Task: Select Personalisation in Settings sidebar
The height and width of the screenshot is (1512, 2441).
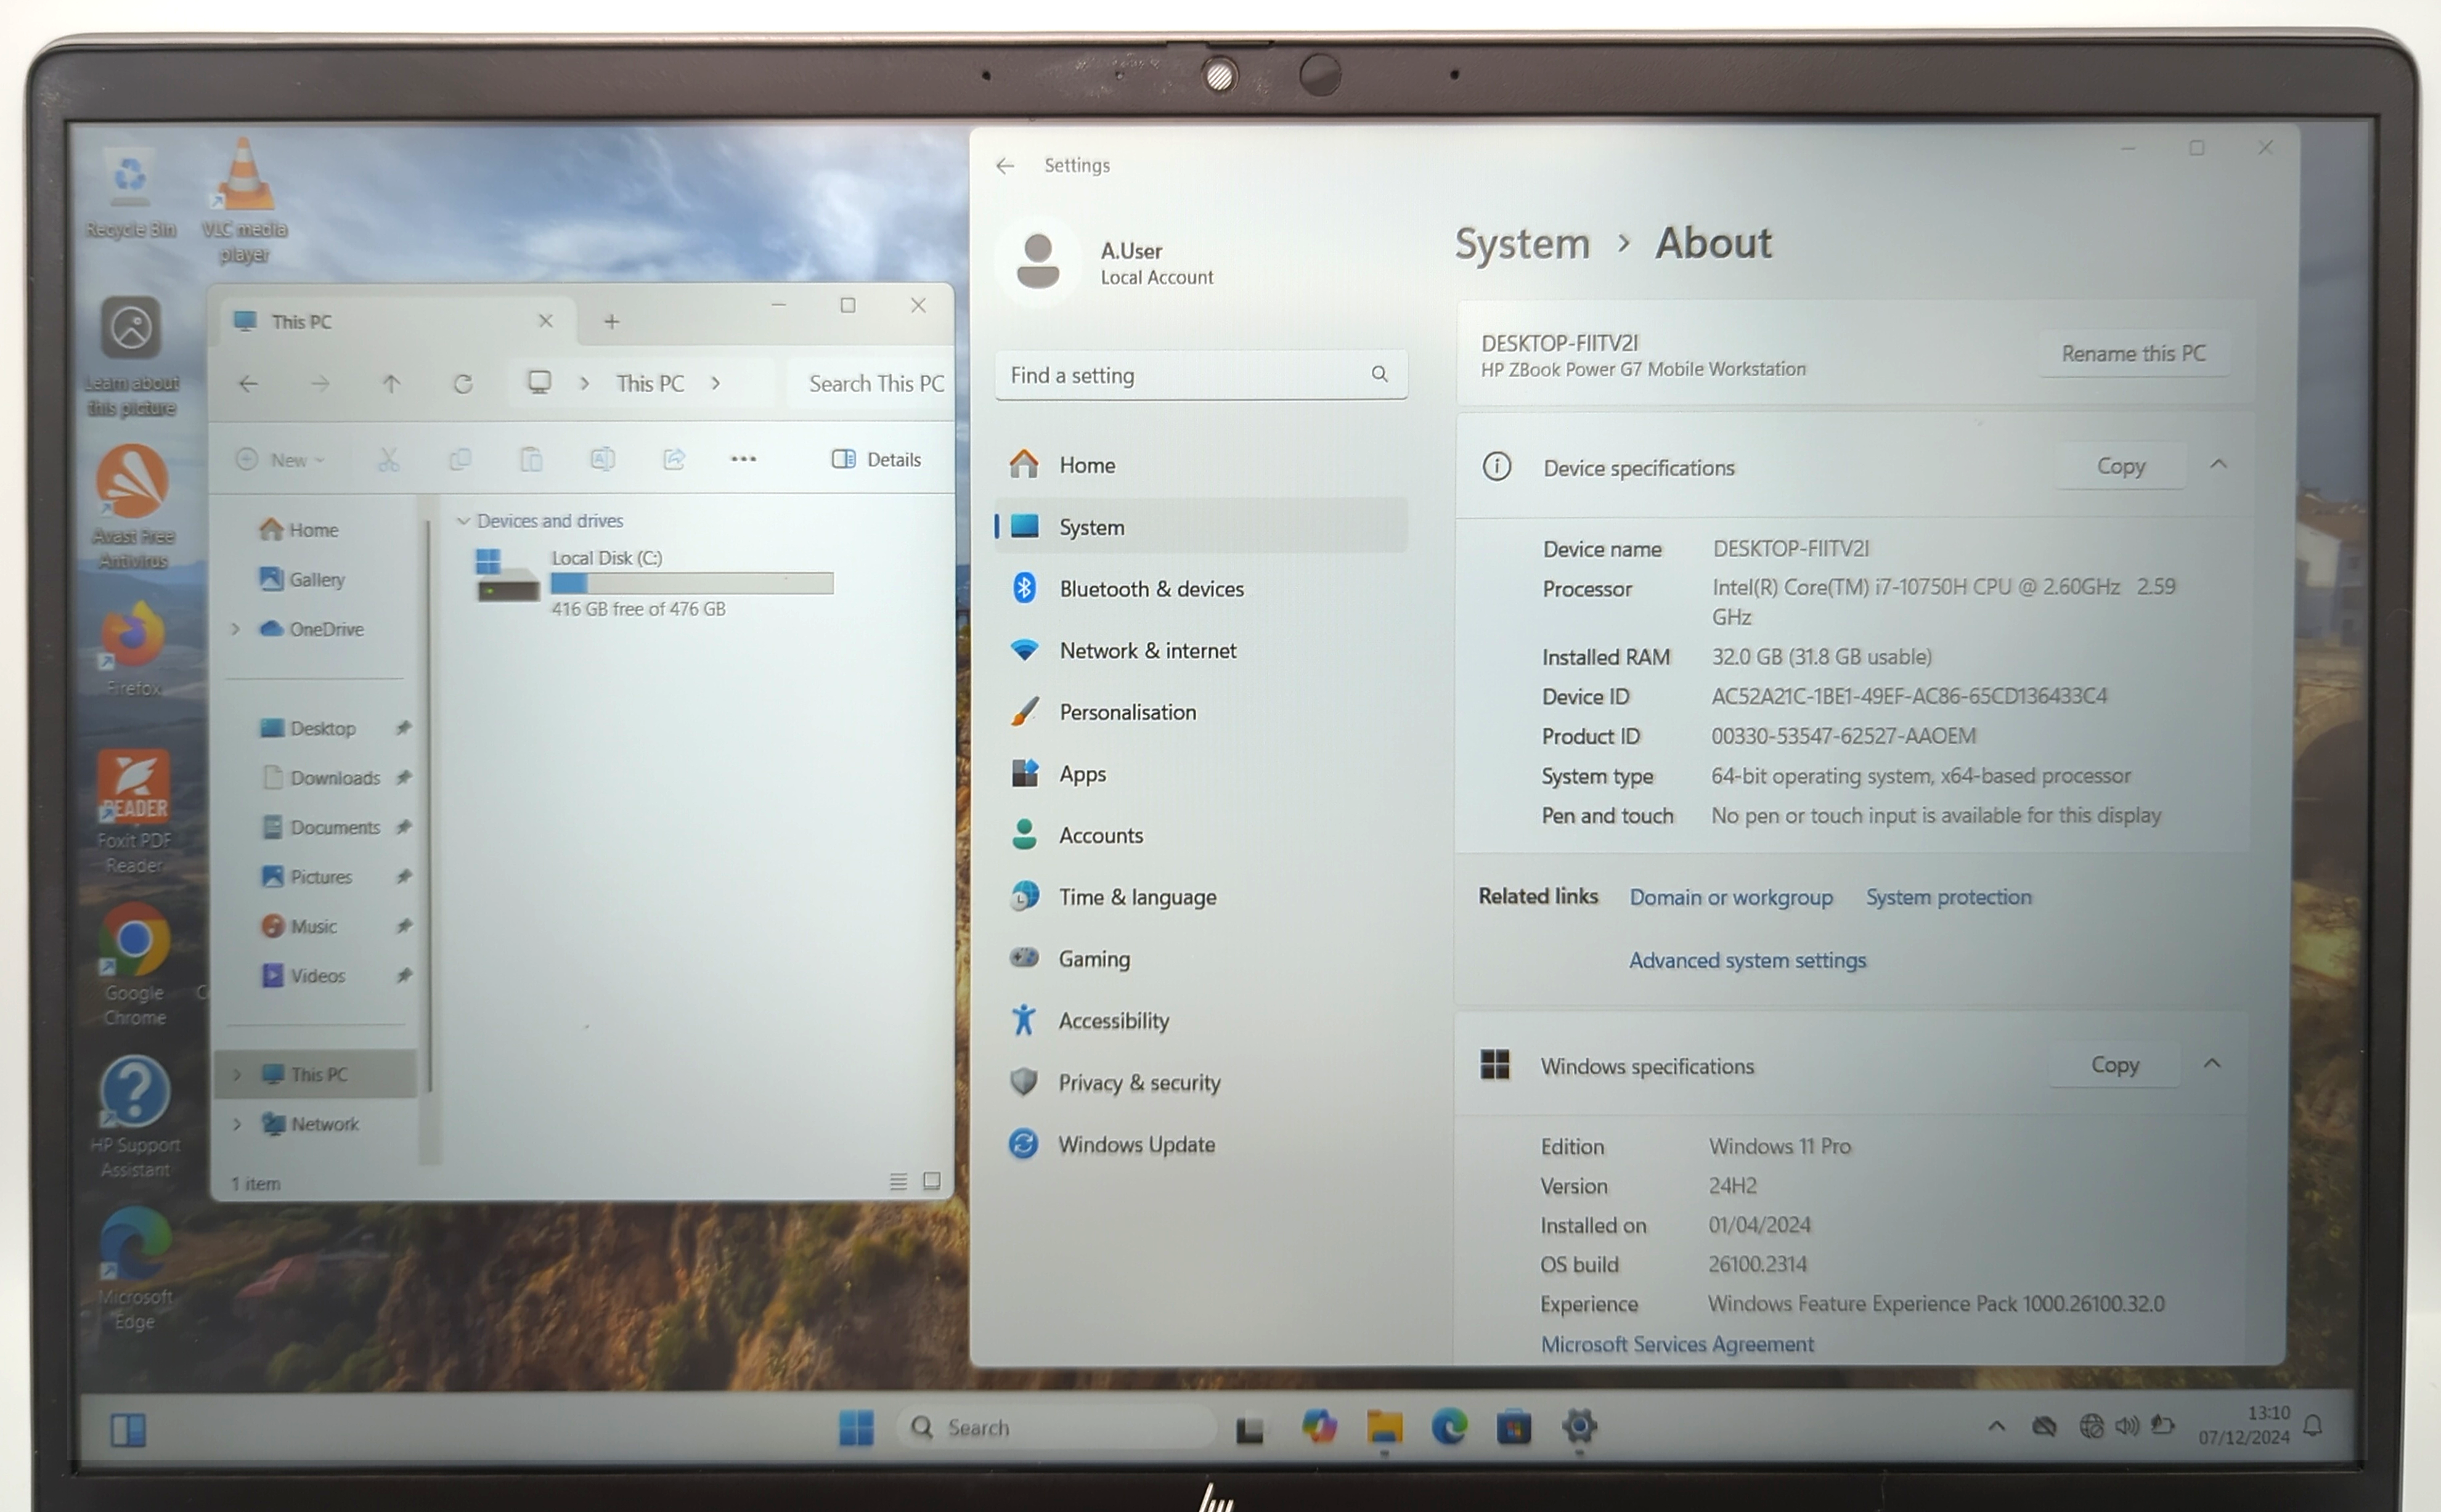Action: (1201, 712)
